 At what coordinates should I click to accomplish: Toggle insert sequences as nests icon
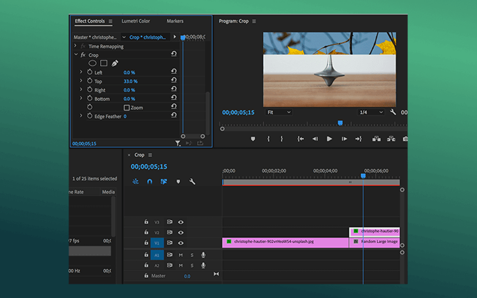point(136,182)
